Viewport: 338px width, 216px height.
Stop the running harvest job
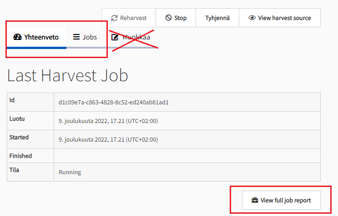coord(176,18)
